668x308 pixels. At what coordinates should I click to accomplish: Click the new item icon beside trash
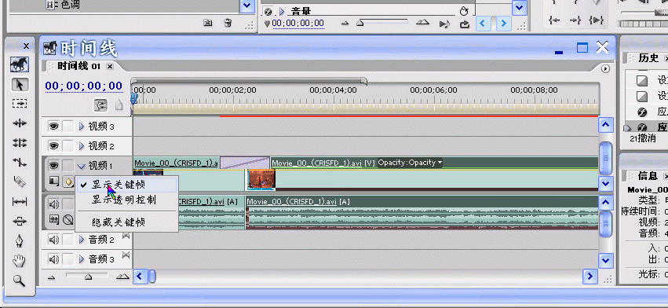[x=207, y=23]
